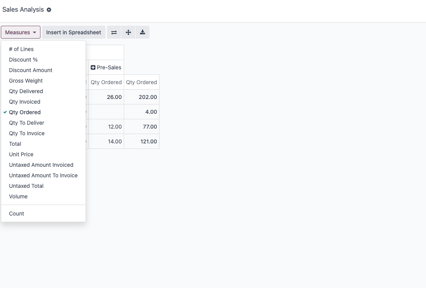Click Insert in Spreadsheet
This screenshot has height=288, width=426.
click(74, 32)
